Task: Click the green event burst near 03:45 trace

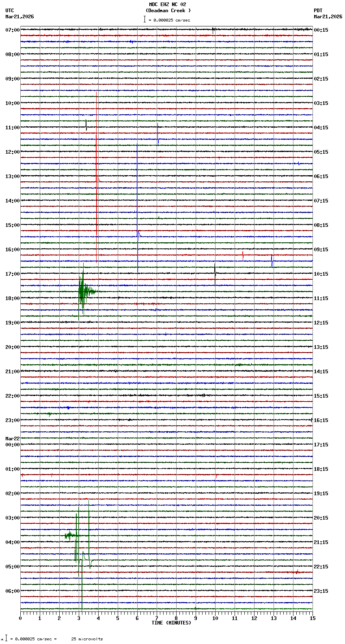Action: pyautogui.click(x=70, y=535)
